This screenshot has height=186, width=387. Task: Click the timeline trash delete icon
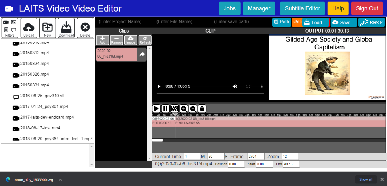click(202, 109)
